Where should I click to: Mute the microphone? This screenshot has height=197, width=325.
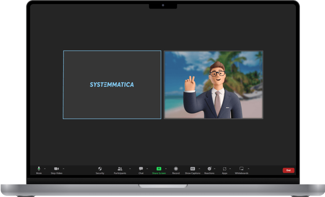point(39,171)
